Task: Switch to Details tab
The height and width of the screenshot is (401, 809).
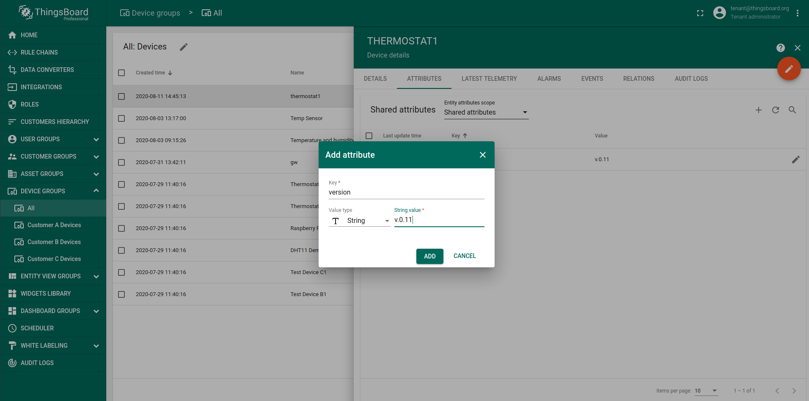Action: pos(375,79)
